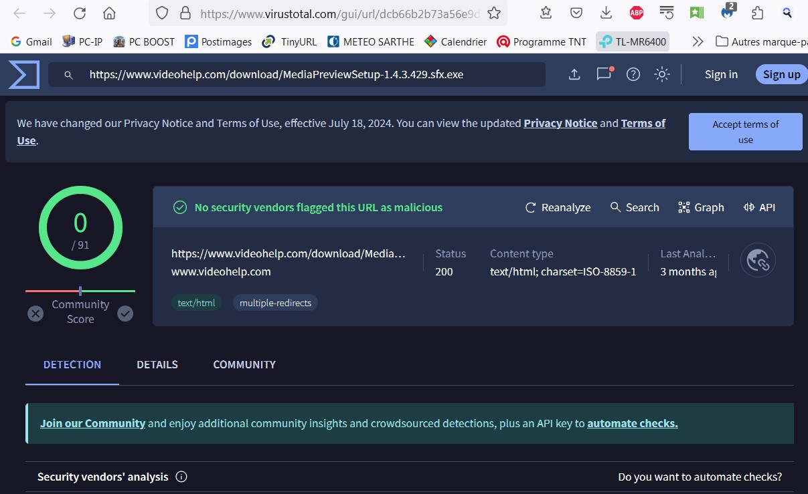Viewport: 808px width, 494px height.
Task: Click the 0/91 detection score circle
Action: (x=80, y=227)
